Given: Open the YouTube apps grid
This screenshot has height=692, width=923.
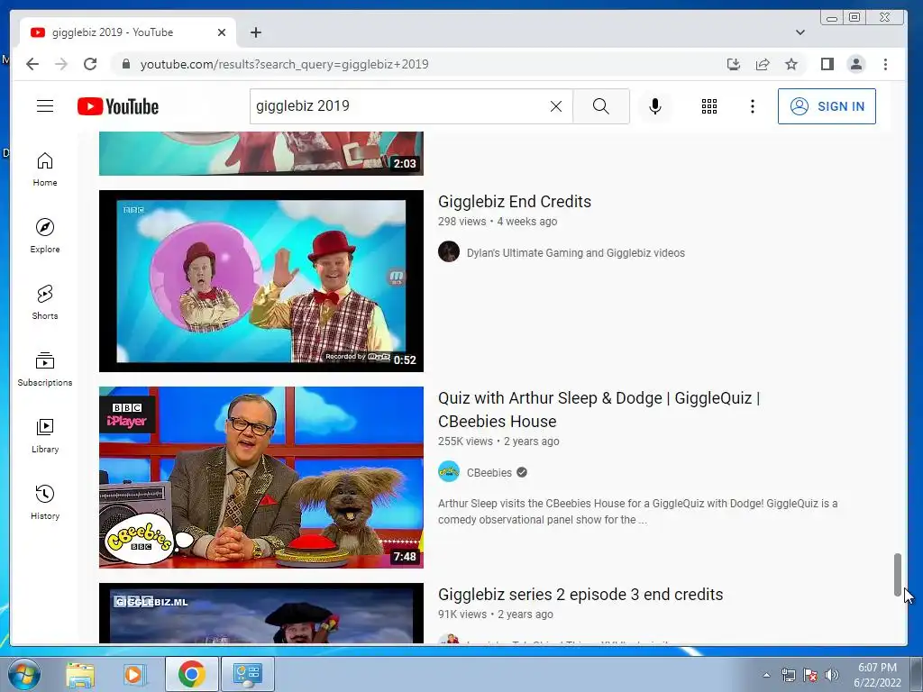Looking at the screenshot, I should pos(709,106).
